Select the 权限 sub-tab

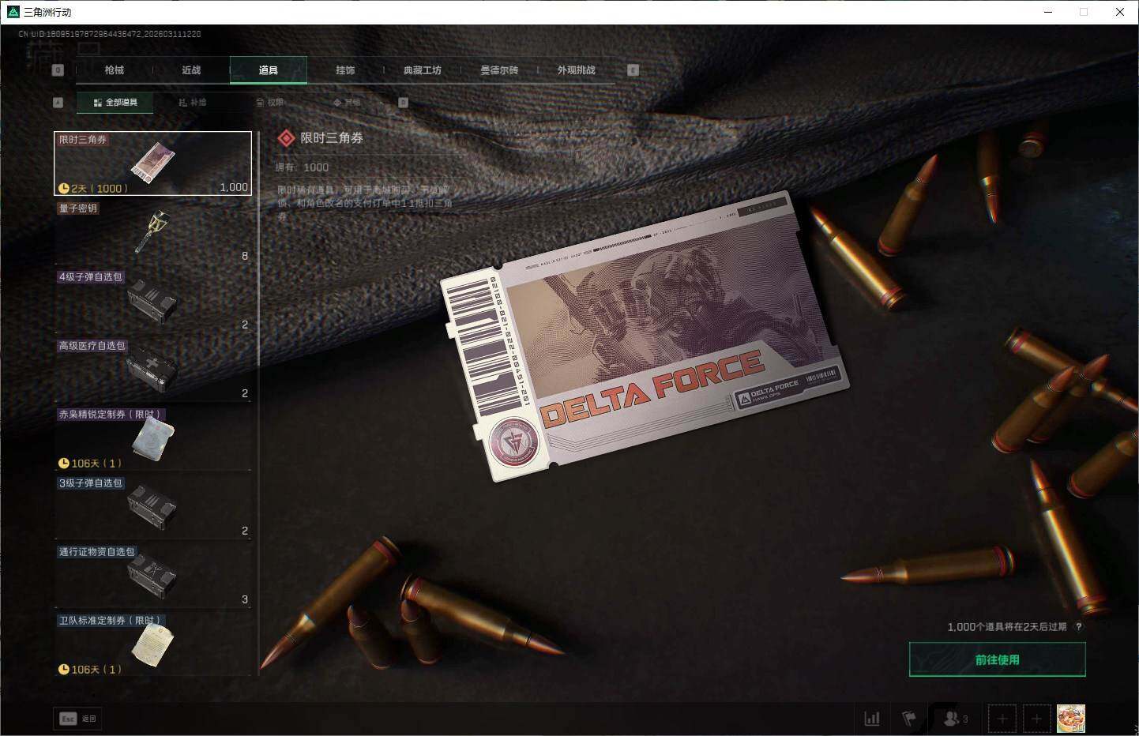point(269,103)
